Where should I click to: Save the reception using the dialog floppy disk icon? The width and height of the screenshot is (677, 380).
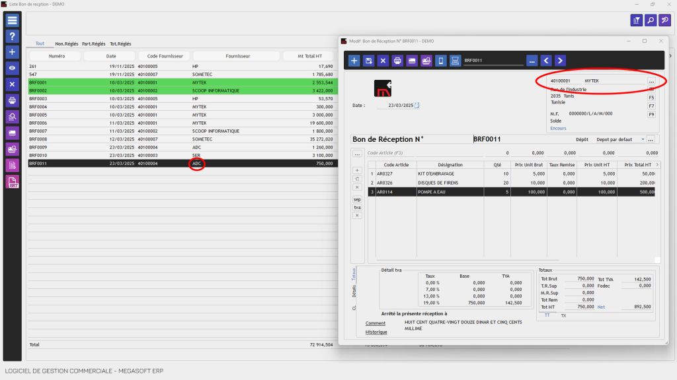point(368,61)
